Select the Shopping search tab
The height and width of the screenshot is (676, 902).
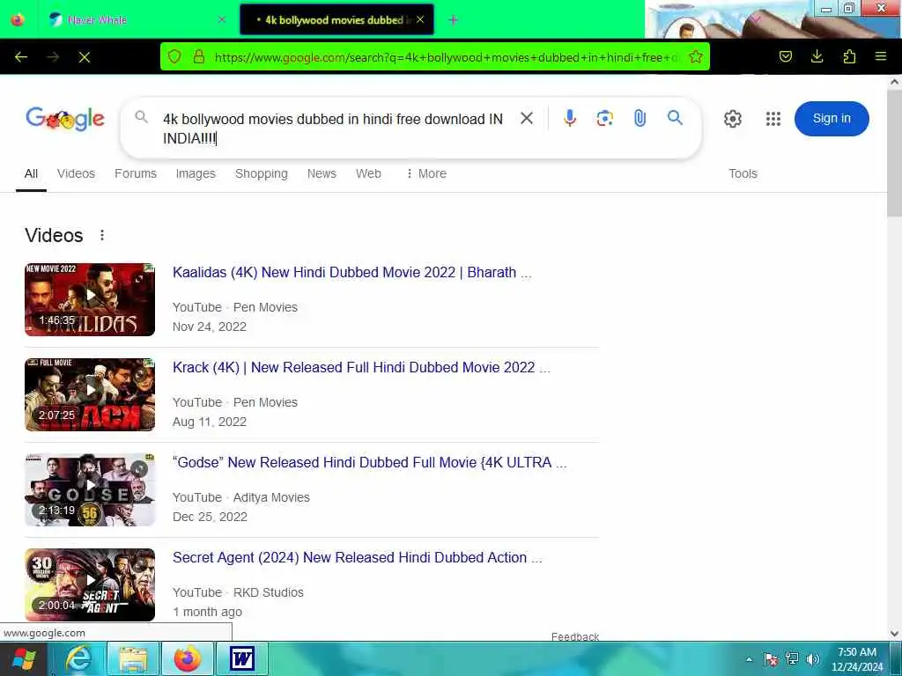[261, 173]
